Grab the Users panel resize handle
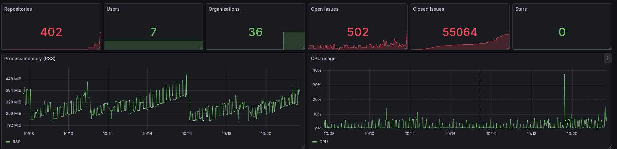The height and width of the screenshot is (149, 617). pos(201,48)
